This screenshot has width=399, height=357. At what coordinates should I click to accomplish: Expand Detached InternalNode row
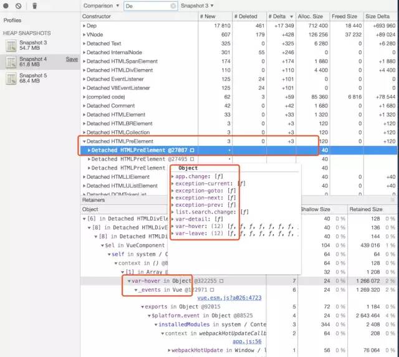84,52
